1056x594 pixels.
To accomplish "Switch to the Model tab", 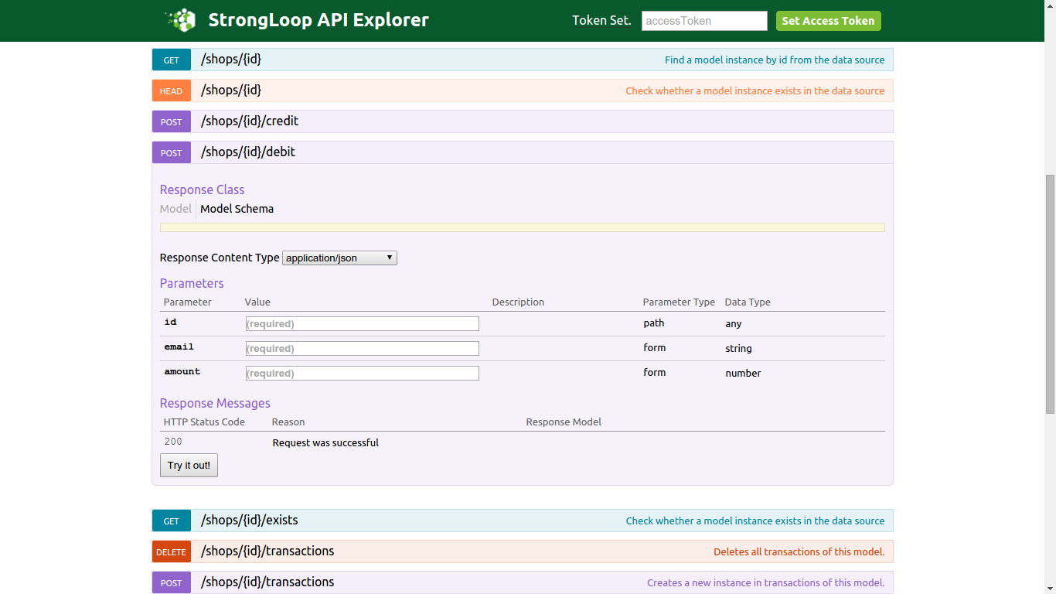I will pyautogui.click(x=175, y=209).
